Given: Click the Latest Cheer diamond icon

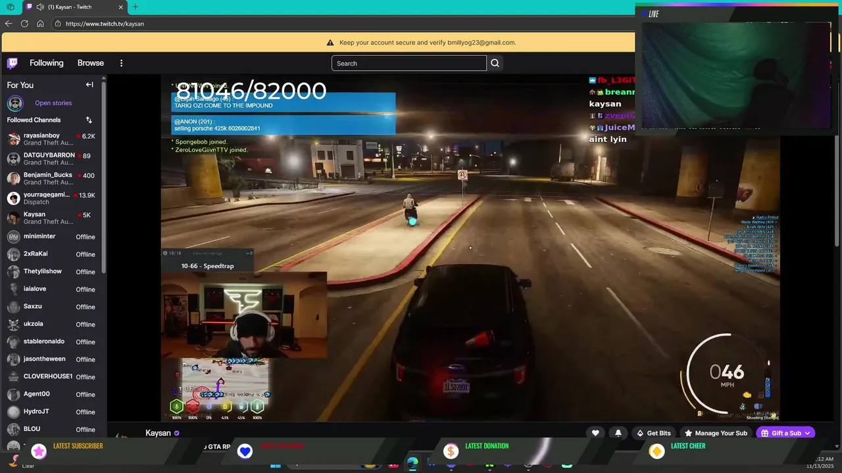Looking at the screenshot, I should point(656,451).
